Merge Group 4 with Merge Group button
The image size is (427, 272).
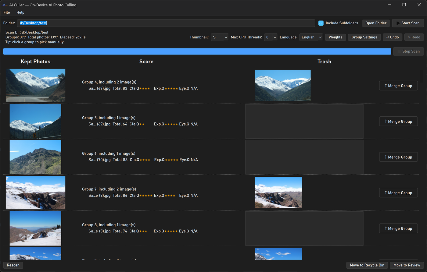point(398,86)
